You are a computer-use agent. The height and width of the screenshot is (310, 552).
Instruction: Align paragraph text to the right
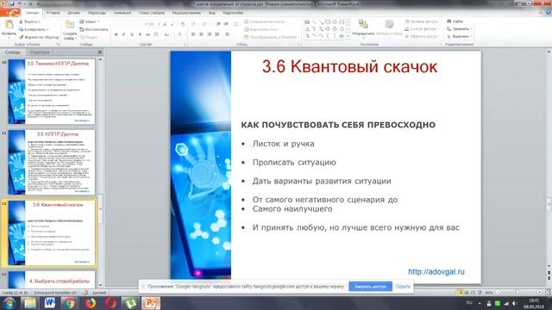(x=210, y=34)
